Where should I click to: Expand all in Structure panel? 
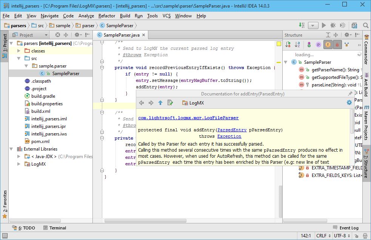[x=328, y=35]
